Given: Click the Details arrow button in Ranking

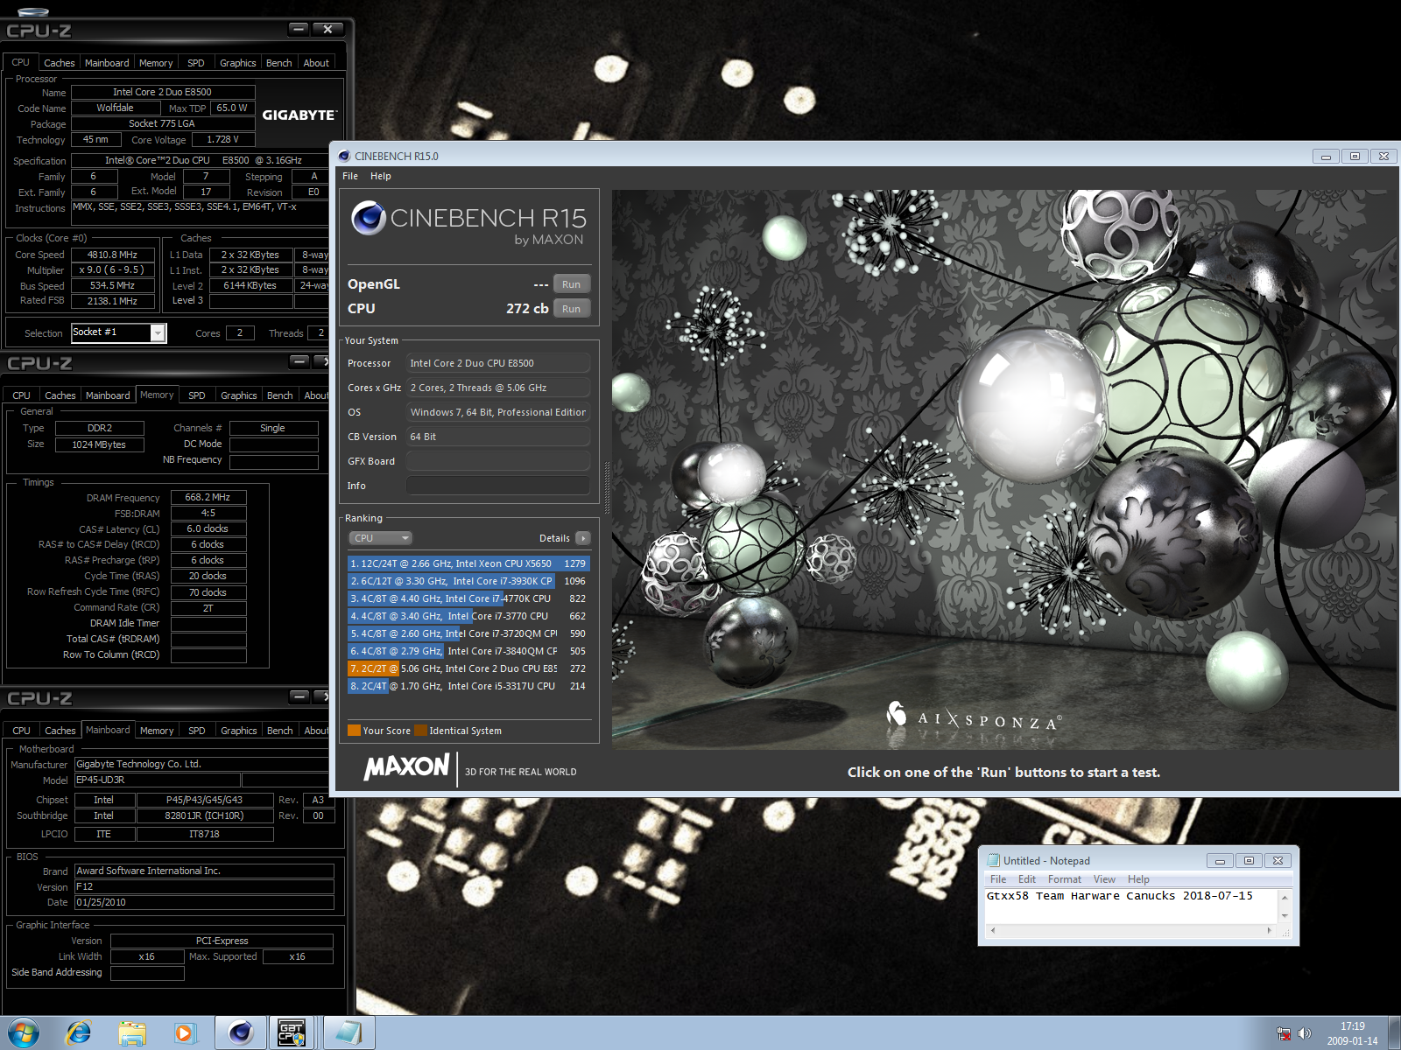Looking at the screenshot, I should click(583, 538).
